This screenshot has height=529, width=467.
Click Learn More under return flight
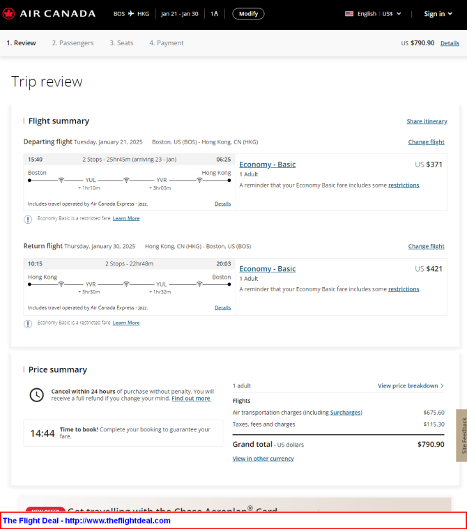(x=126, y=323)
